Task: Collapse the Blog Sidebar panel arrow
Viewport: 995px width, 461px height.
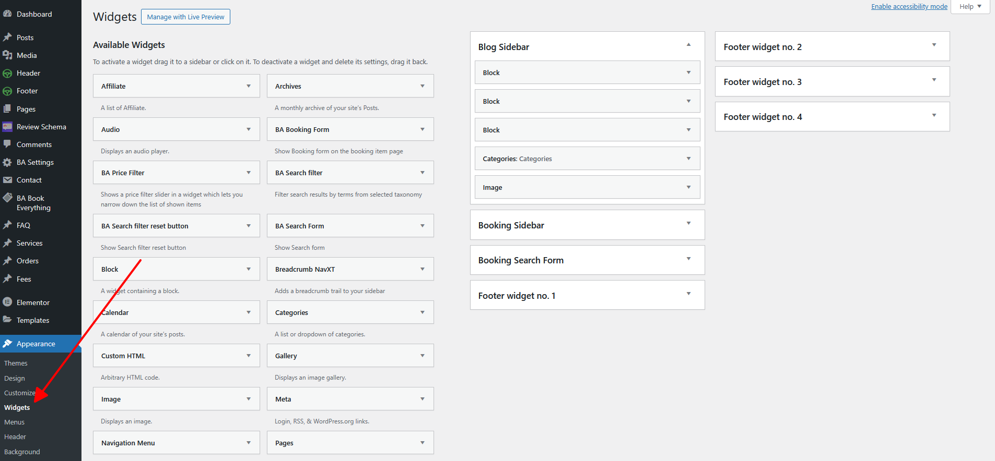Action: pyautogui.click(x=688, y=45)
